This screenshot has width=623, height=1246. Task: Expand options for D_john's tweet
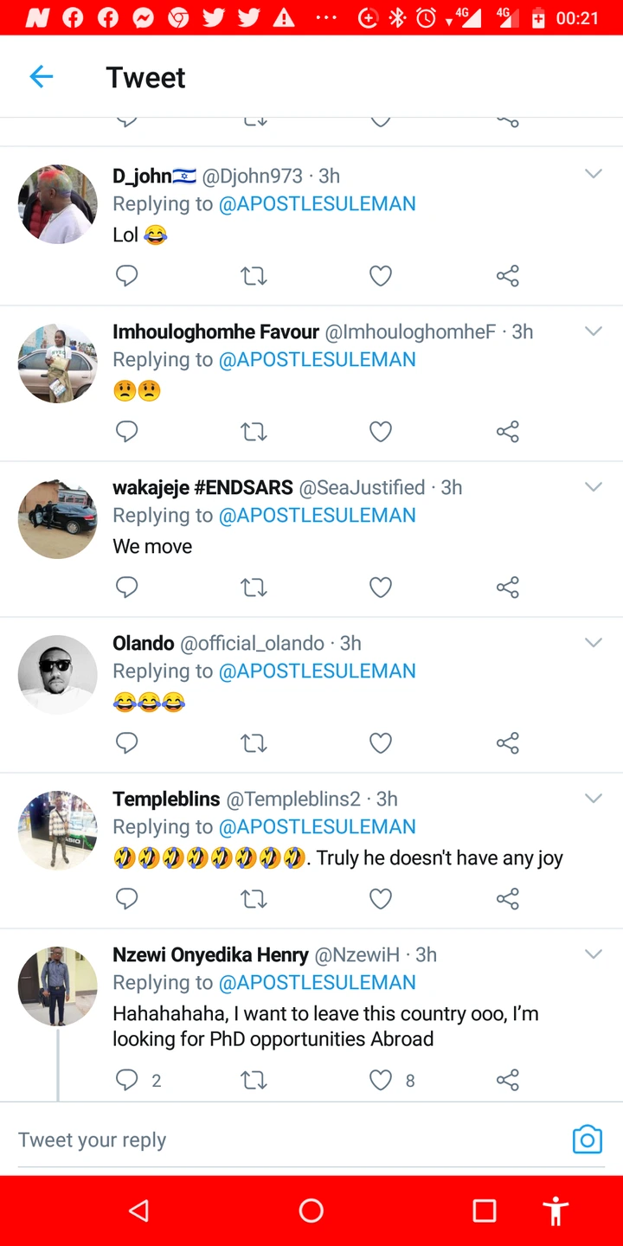(x=594, y=175)
